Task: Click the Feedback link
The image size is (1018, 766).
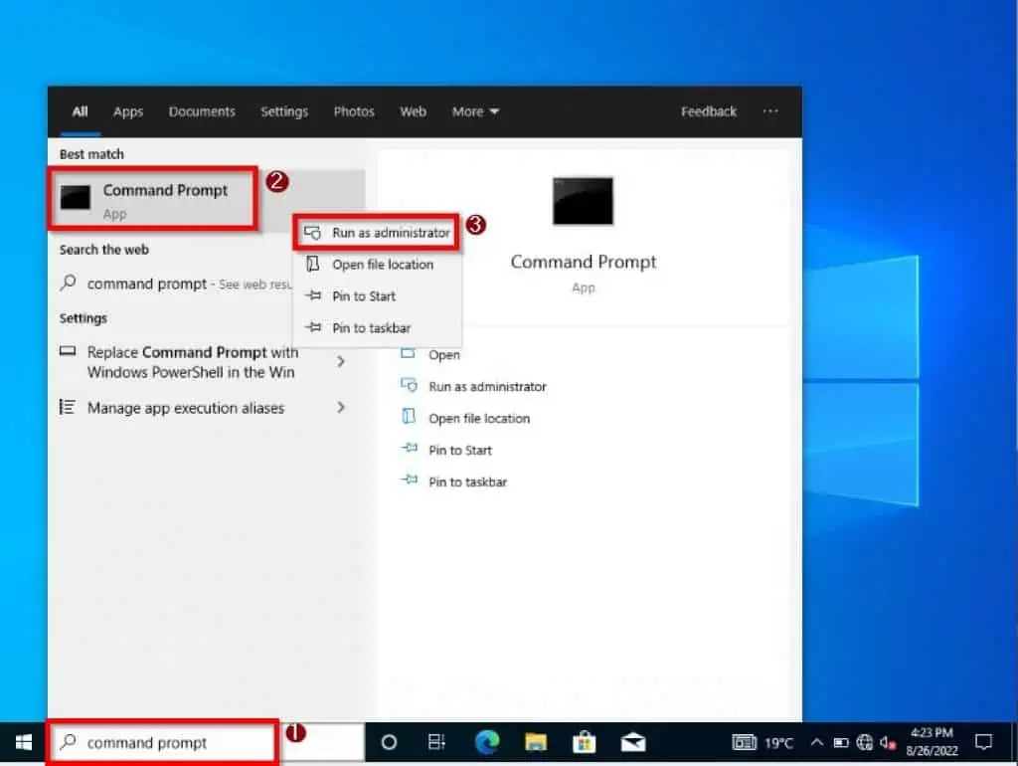Action: [708, 111]
